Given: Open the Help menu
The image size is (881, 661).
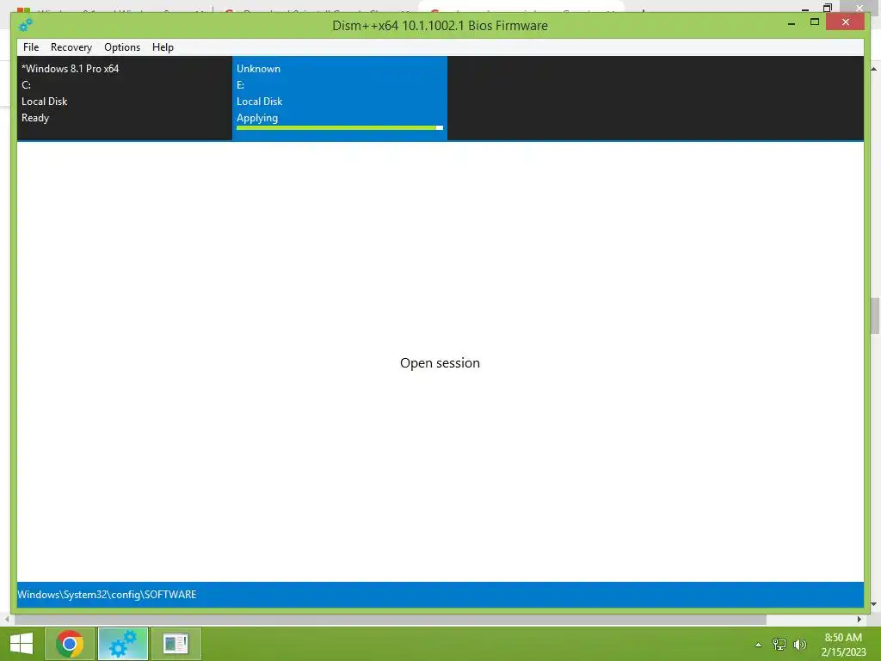Looking at the screenshot, I should 163,47.
